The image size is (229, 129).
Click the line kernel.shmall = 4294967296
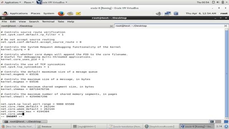[24, 97]
